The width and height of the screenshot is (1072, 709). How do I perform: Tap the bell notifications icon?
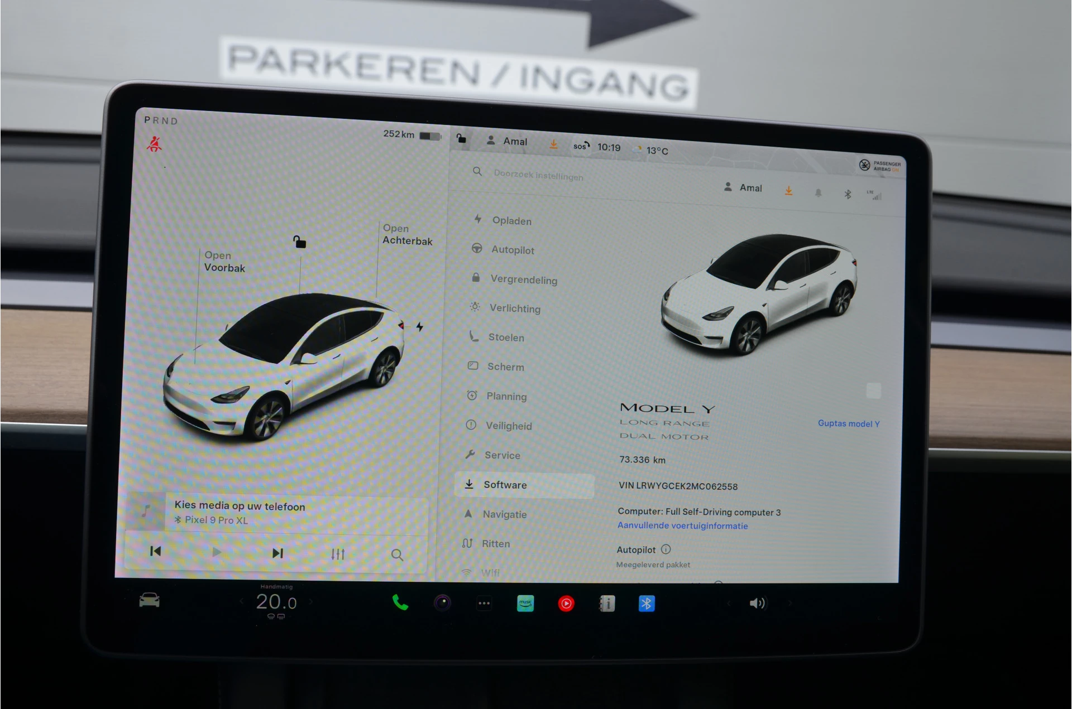817,192
